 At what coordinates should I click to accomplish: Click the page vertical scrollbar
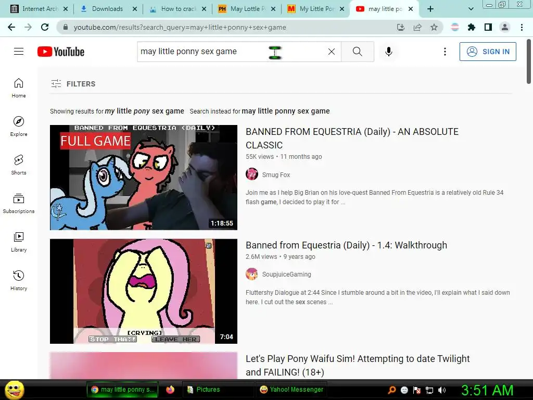(x=529, y=61)
